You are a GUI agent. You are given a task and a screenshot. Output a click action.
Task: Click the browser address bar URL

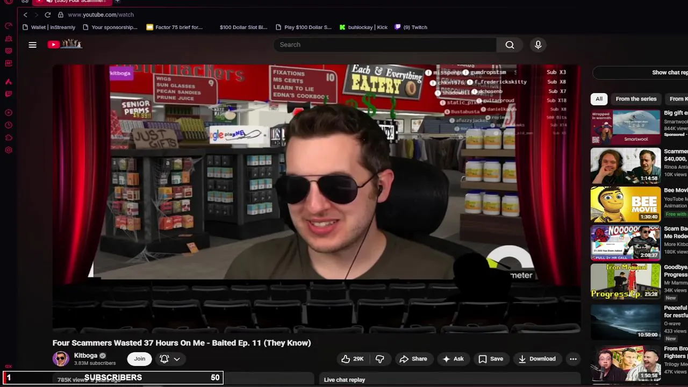pyautogui.click(x=101, y=15)
